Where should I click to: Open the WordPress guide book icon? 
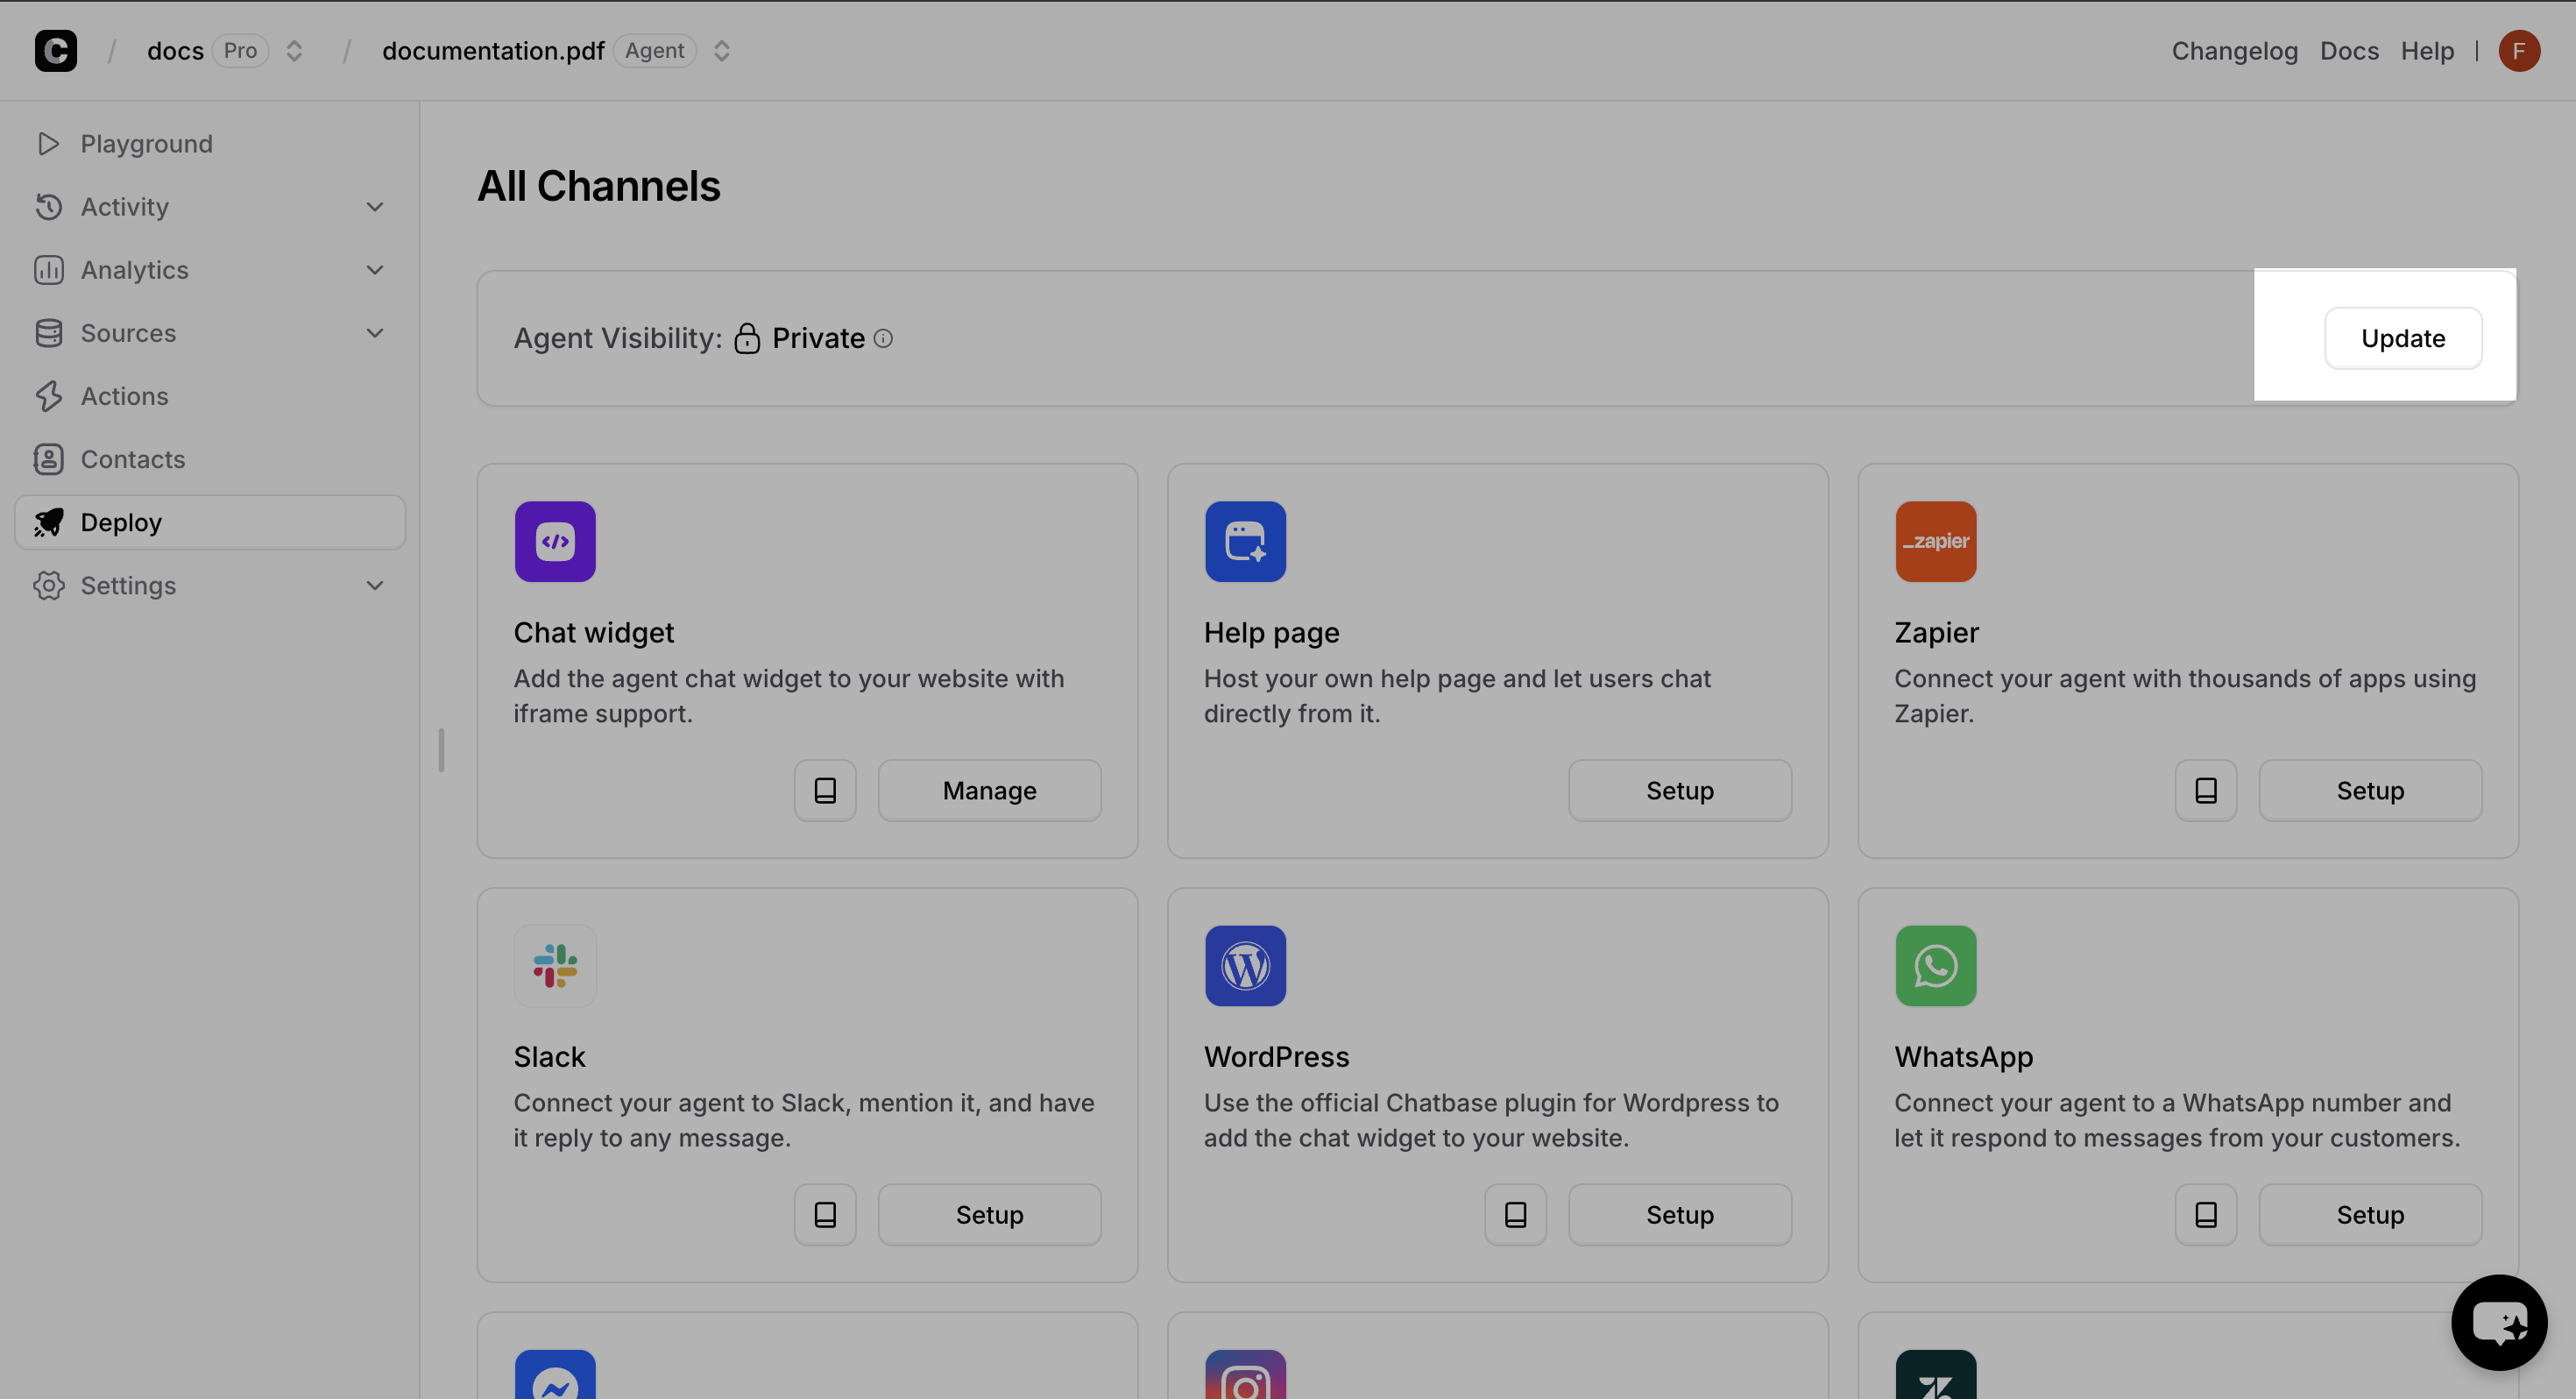pyautogui.click(x=1515, y=1215)
